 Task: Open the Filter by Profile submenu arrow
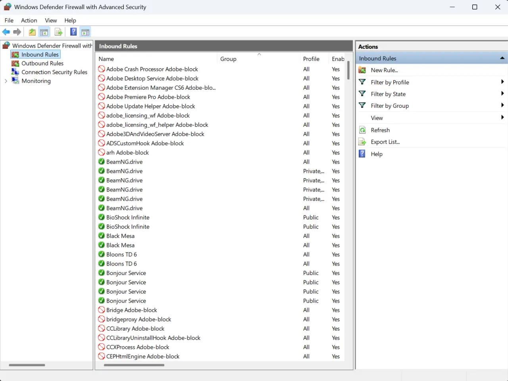[x=502, y=82]
